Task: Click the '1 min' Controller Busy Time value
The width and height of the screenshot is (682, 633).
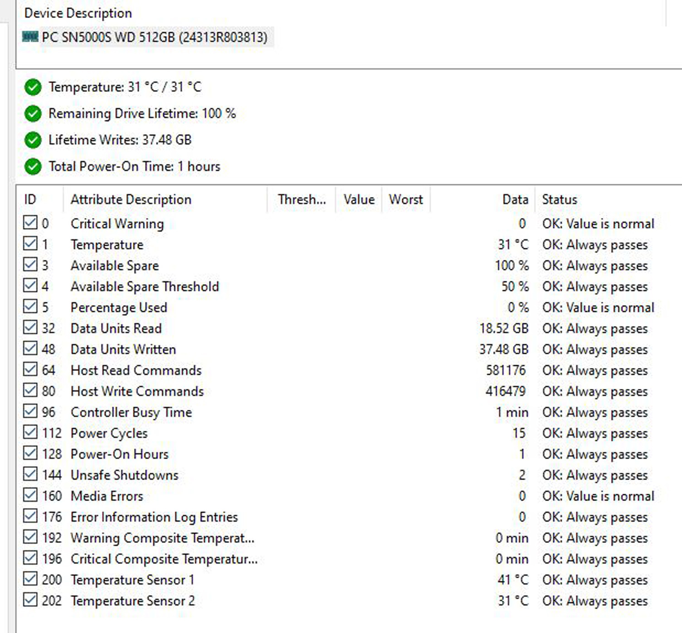Action: pos(512,412)
